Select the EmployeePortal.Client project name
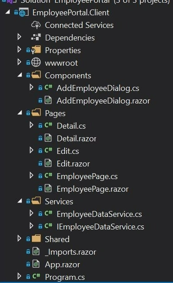This screenshot has height=283, width=173. tap(71, 13)
